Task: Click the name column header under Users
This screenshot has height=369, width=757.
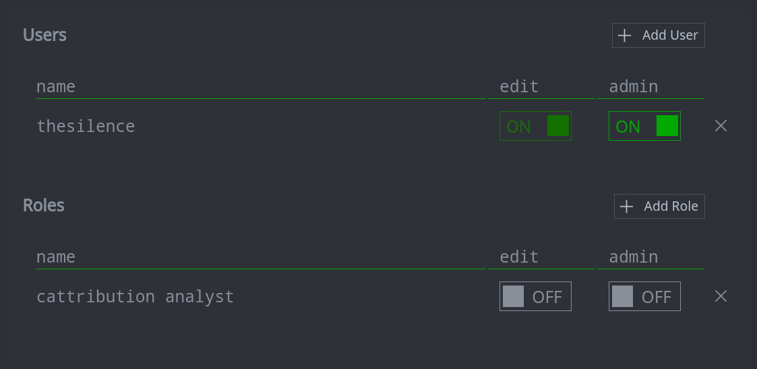Action: click(x=56, y=87)
